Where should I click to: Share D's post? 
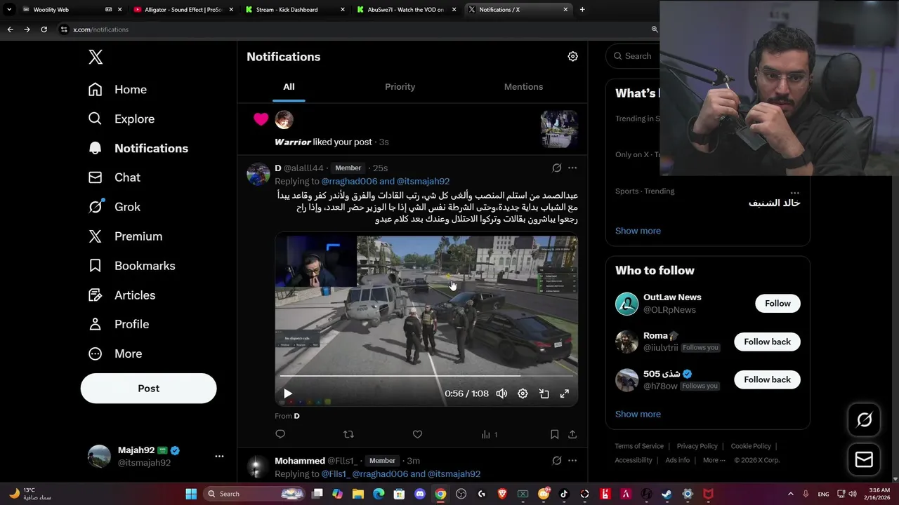[x=572, y=435]
